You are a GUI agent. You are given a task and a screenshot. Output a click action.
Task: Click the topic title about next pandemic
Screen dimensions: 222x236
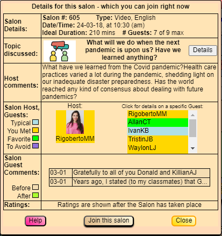tap(133, 50)
